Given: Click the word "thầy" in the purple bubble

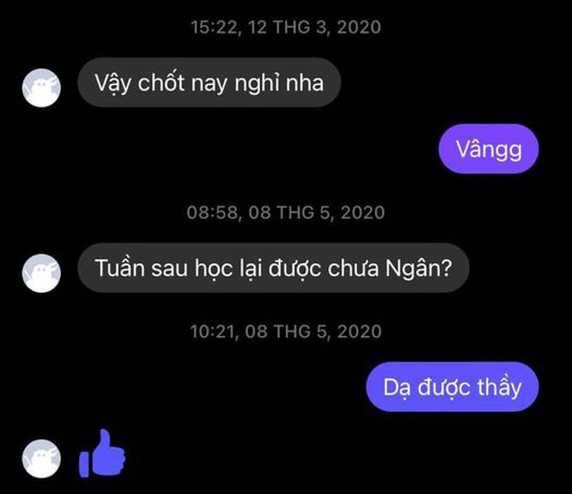Looking at the screenshot, I should pyautogui.click(x=499, y=388).
